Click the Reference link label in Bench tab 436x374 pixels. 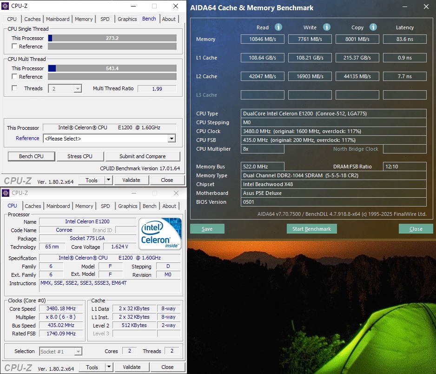tap(27, 138)
